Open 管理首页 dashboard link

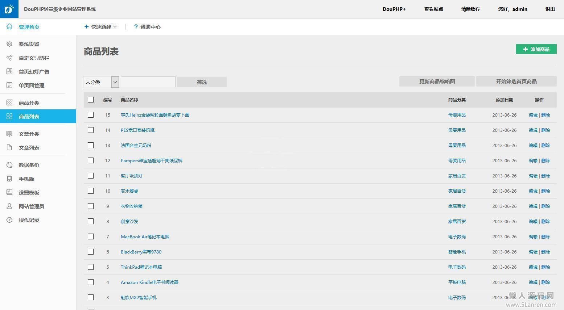pyautogui.click(x=29, y=27)
